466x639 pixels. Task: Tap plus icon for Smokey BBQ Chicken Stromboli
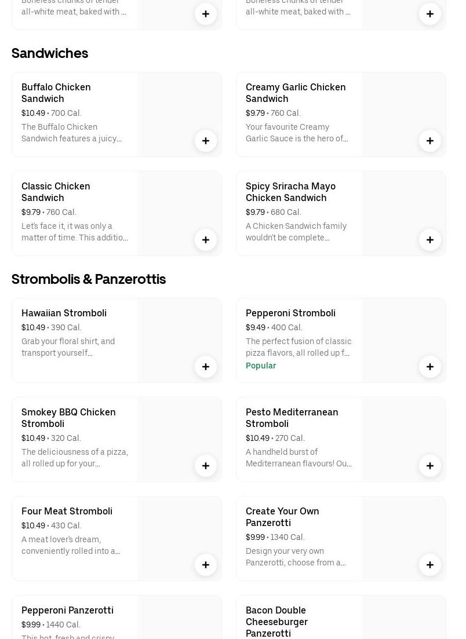coord(206,466)
